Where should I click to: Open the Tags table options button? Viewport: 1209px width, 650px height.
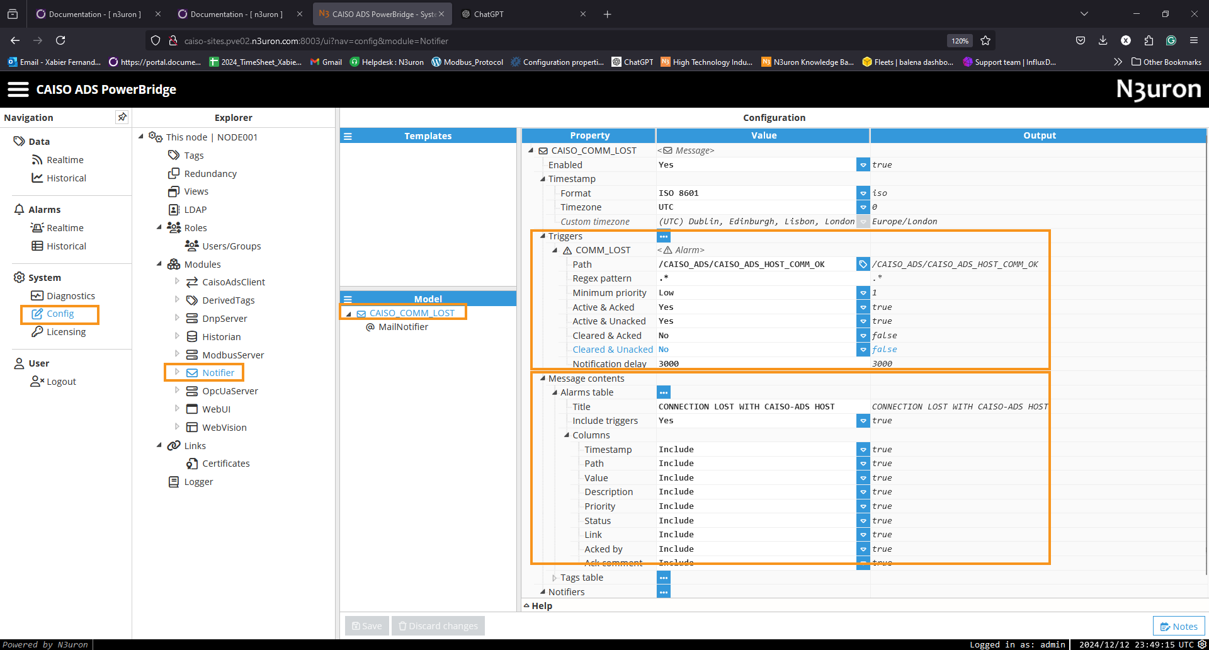click(x=664, y=578)
